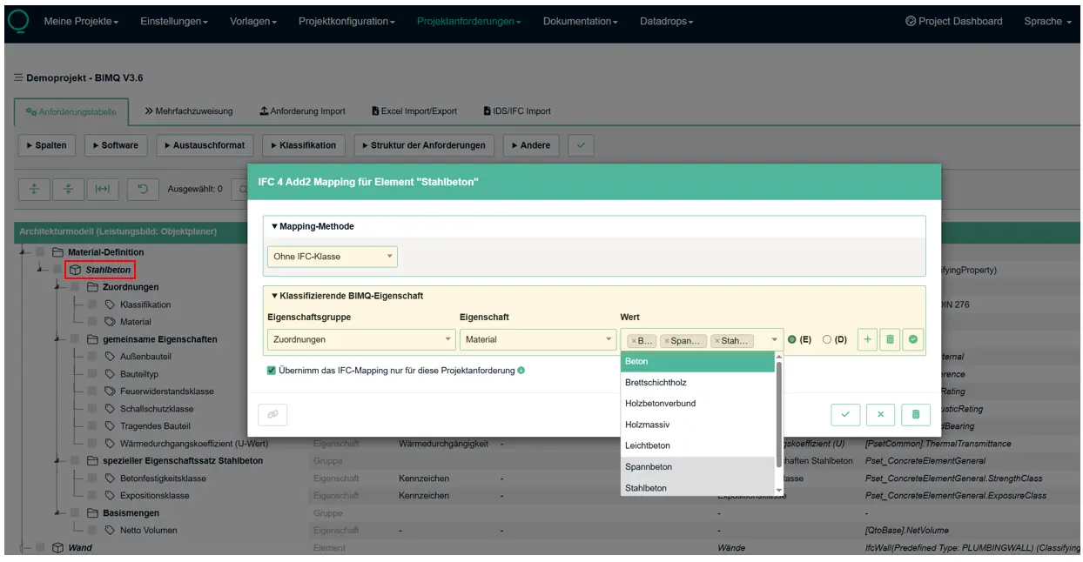The image size is (1083, 562).
Task: Open the 'Ohne IFC-Klasse' mapping method dropdown
Action: click(x=332, y=257)
